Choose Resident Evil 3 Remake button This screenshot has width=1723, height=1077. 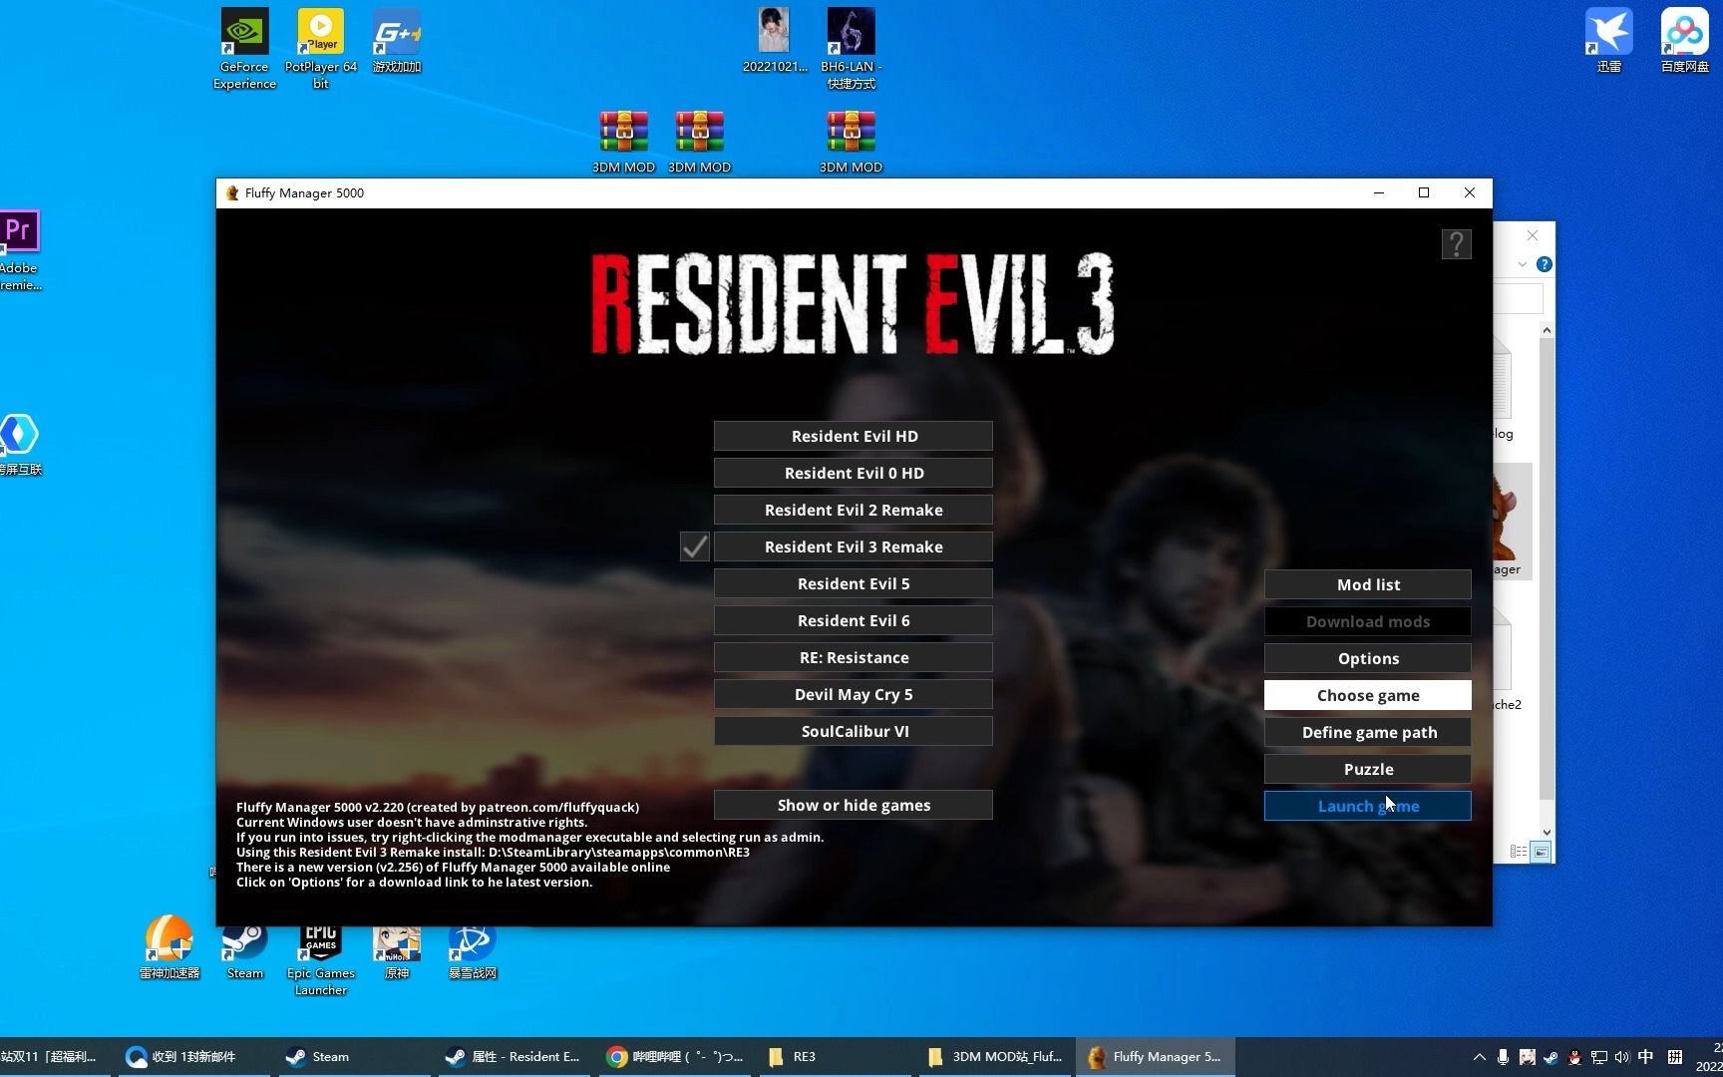point(854,546)
